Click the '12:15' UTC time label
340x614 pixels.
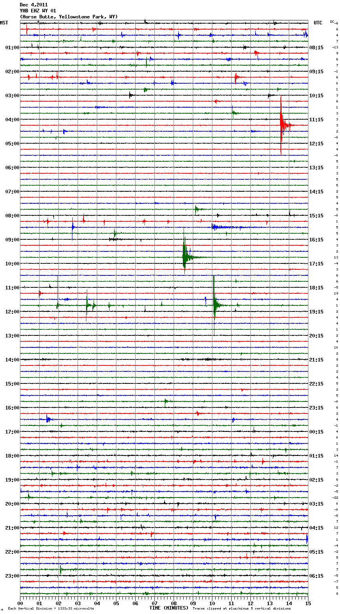click(316, 144)
